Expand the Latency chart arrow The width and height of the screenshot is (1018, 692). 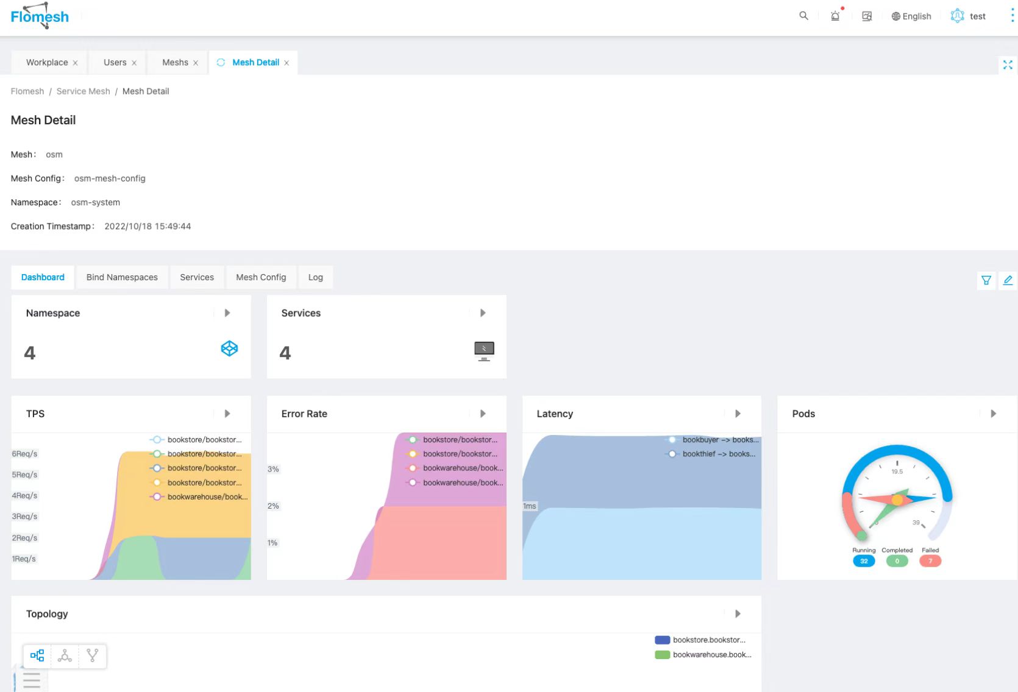(x=738, y=414)
